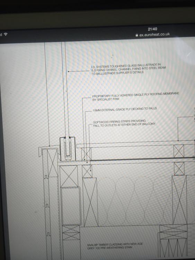Screen dimensions: 195x260
Task: Tap the toughened glass balustrade annotation text
Action: tap(128, 69)
